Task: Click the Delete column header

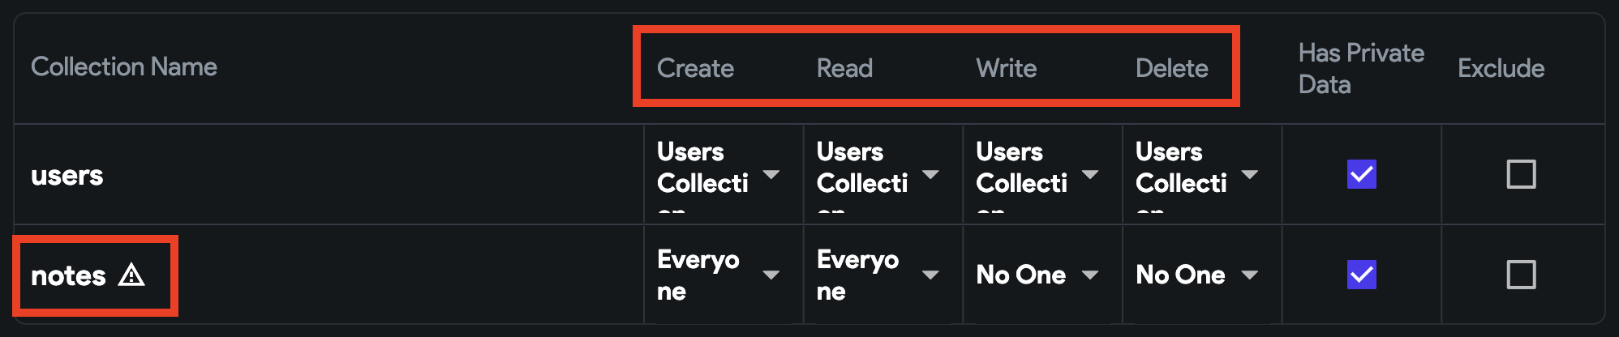Action: pyautogui.click(x=1172, y=68)
